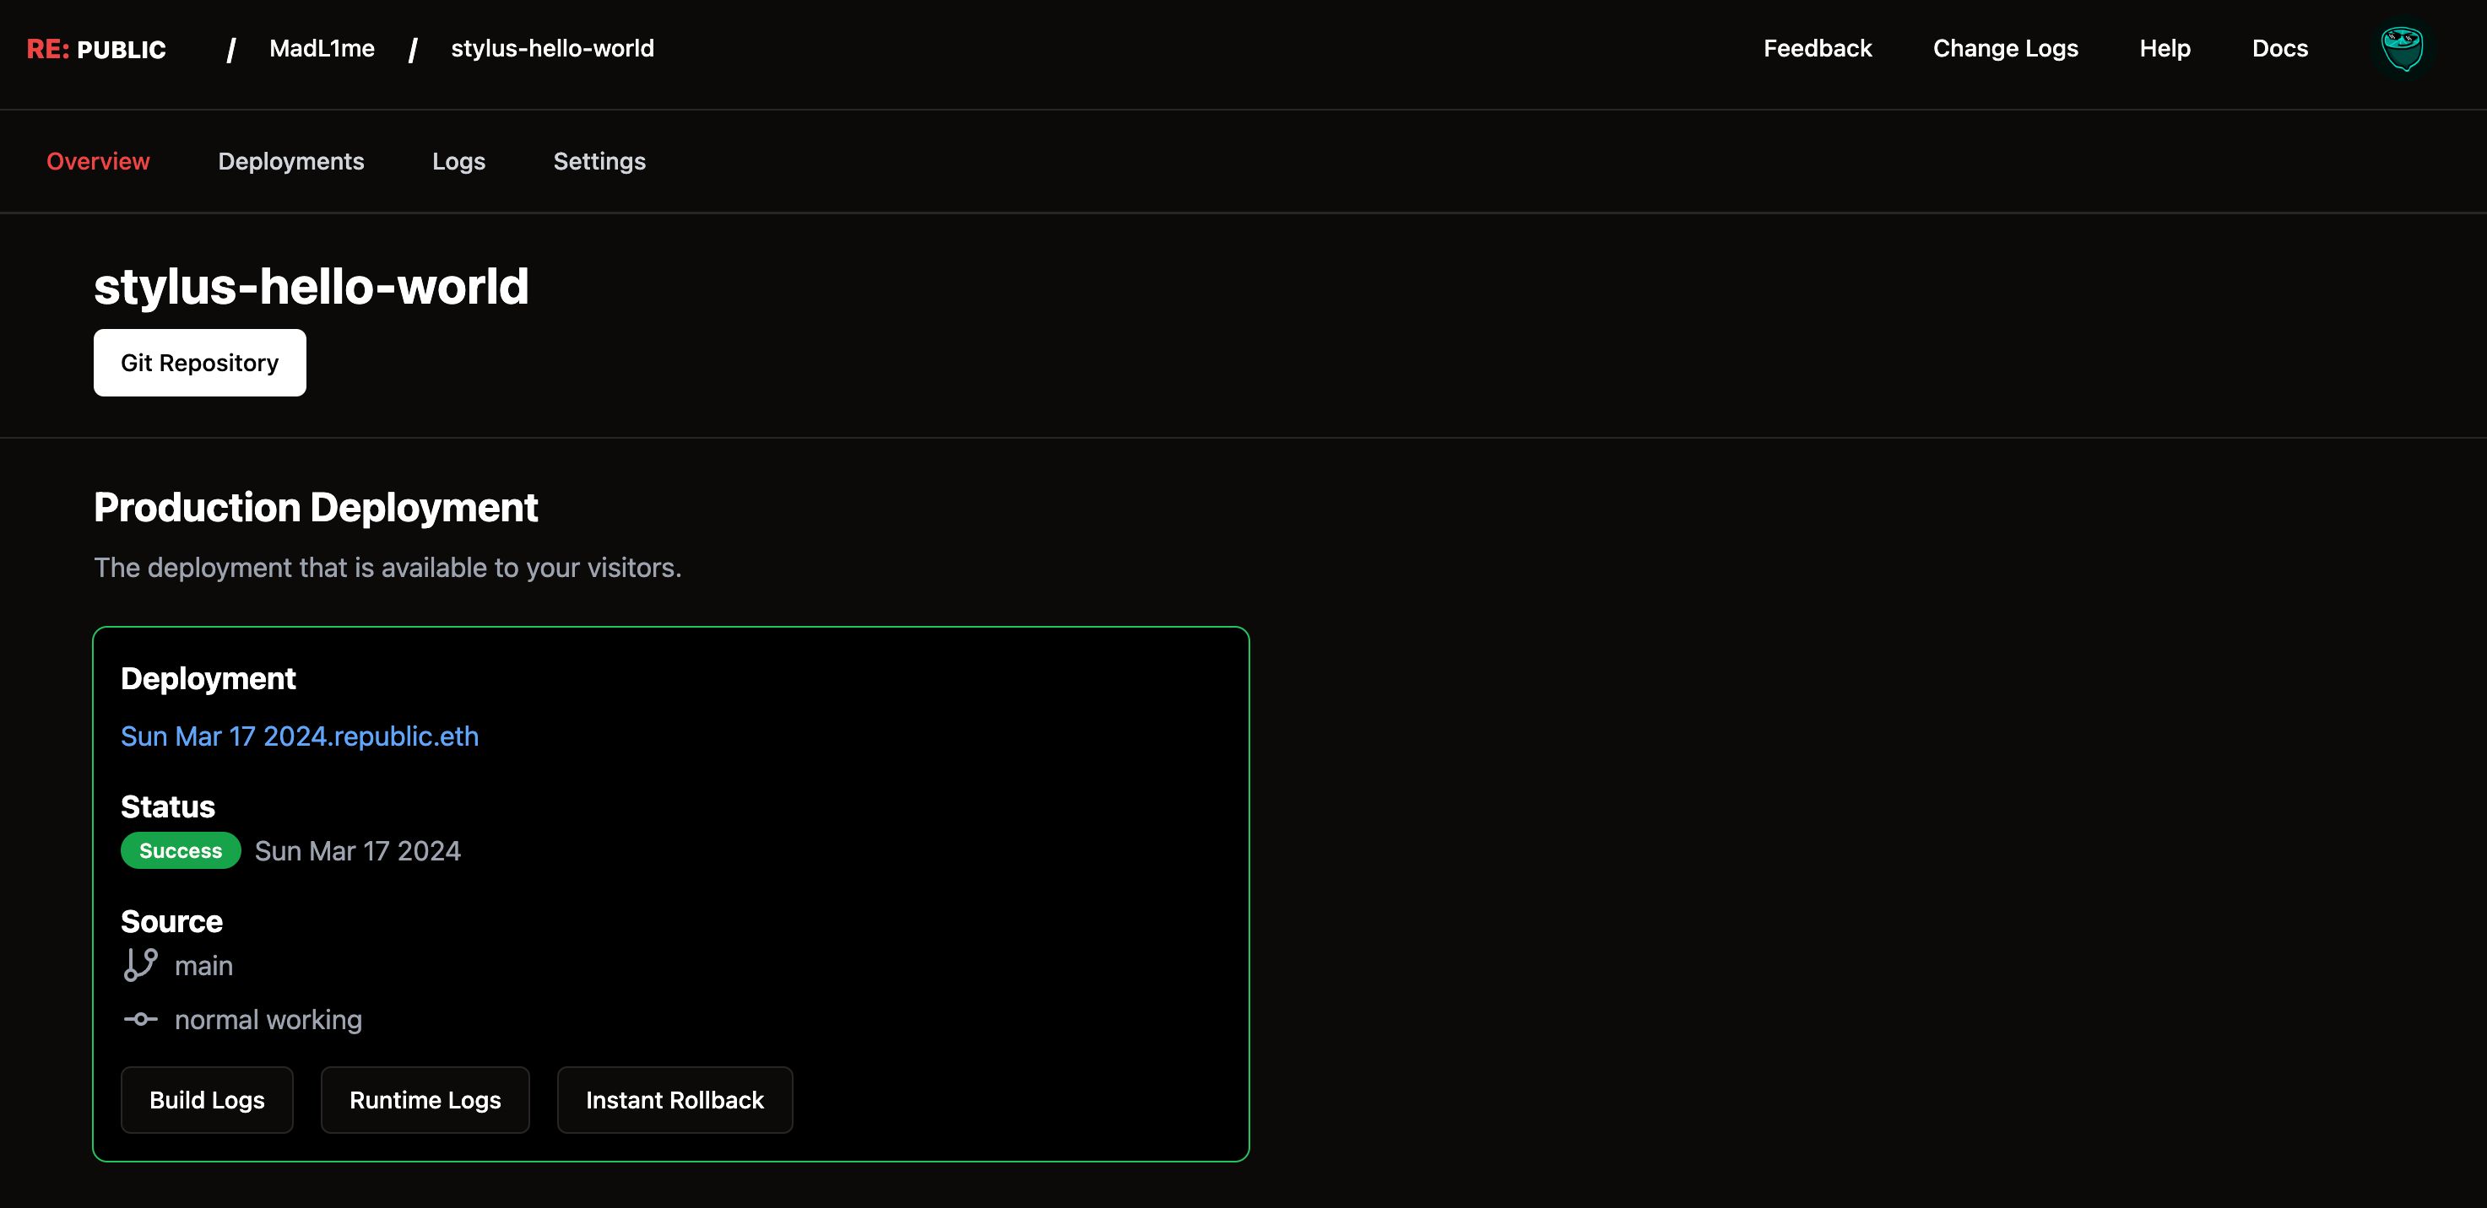Click the Runtime Logs button

coord(425,1100)
